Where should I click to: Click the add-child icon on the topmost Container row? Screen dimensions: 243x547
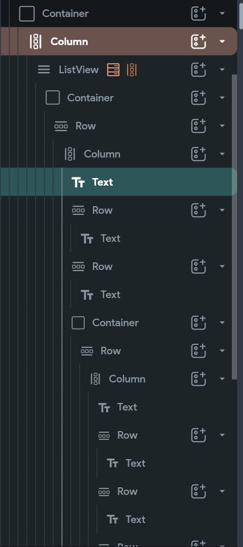(x=198, y=13)
